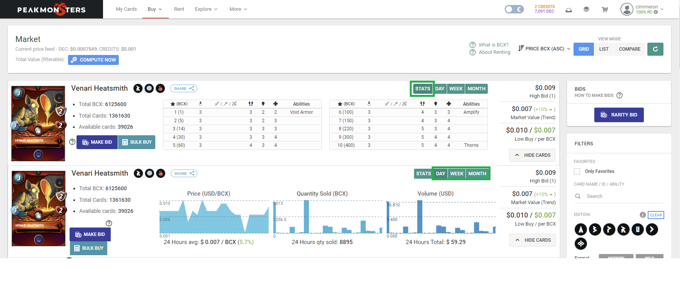Select Month tab on first Venari Heatsmith
Viewport: 680px width, 284px height.
(477, 89)
